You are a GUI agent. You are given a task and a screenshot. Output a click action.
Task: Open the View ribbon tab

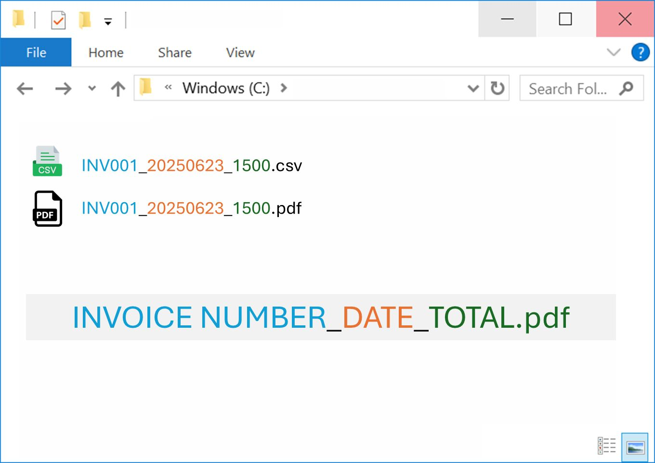tap(240, 52)
